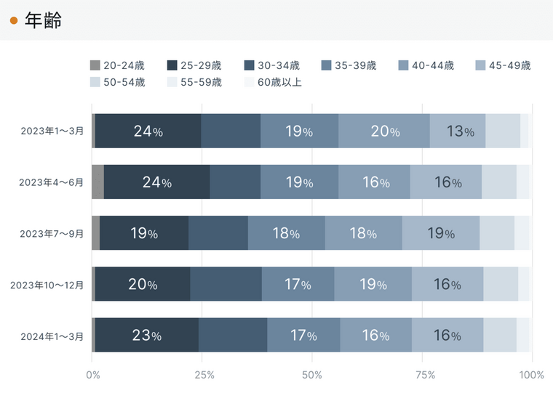The image size is (553, 401).
Task: Click the 50% x-axis tick label
Action: [312, 375]
